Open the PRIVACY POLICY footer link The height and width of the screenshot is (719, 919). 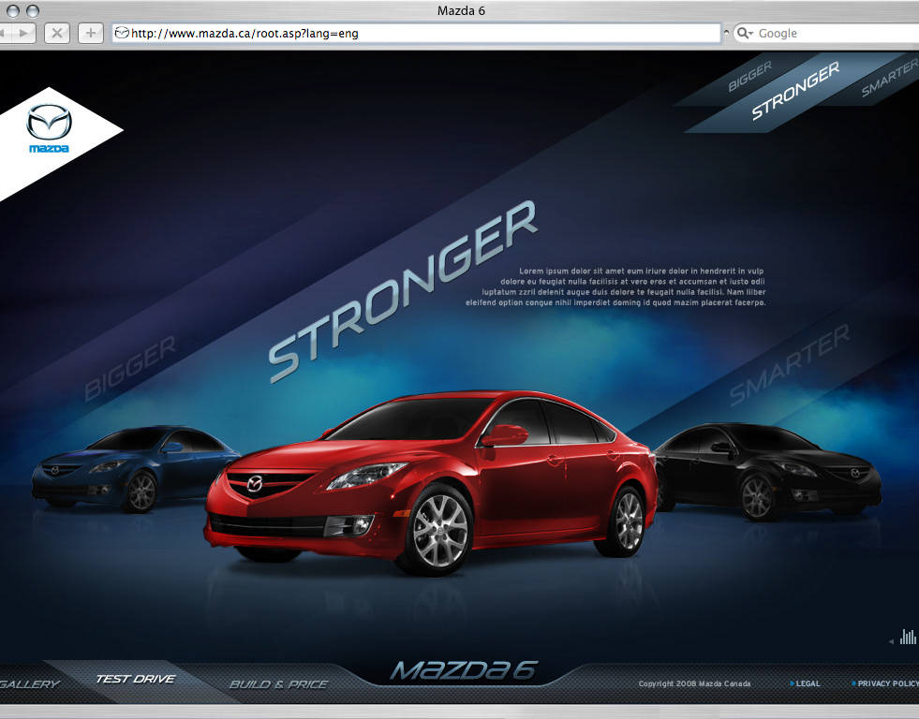click(x=885, y=683)
